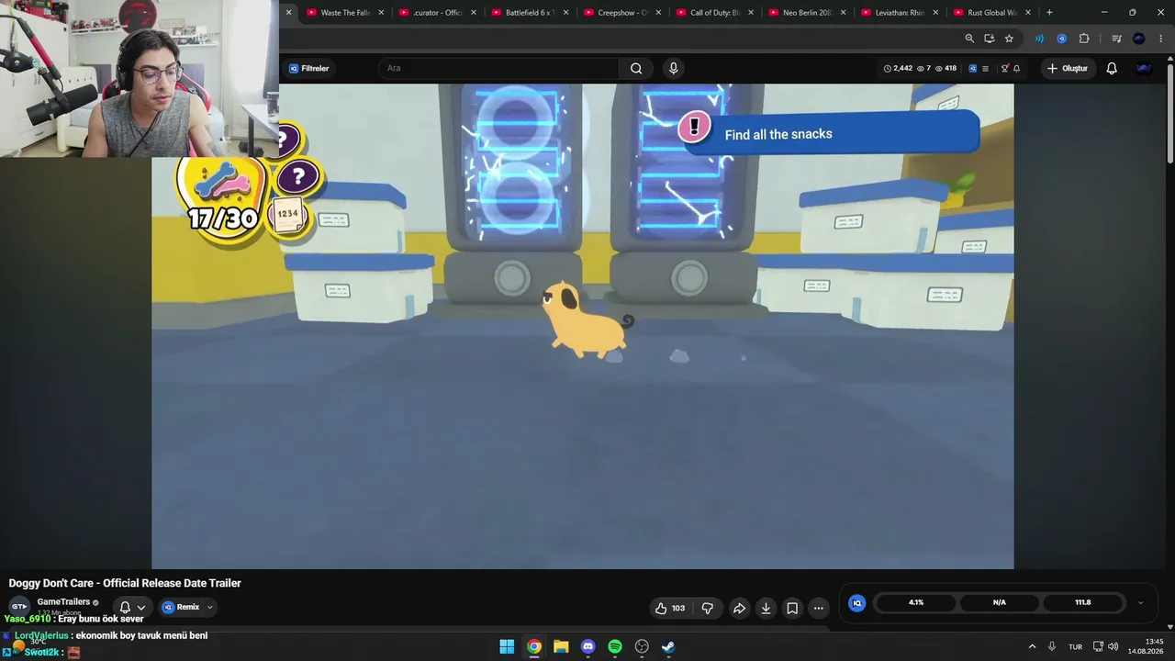This screenshot has width=1175, height=661.
Task: Open the YouTube voice search microphone
Action: 674,68
